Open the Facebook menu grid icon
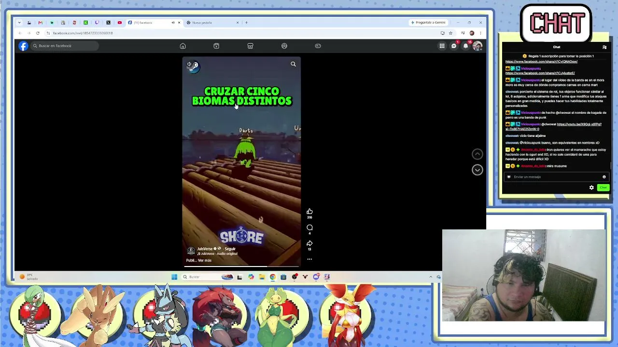Image resolution: width=618 pixels, height=347 pixels. tap(442, 46)
